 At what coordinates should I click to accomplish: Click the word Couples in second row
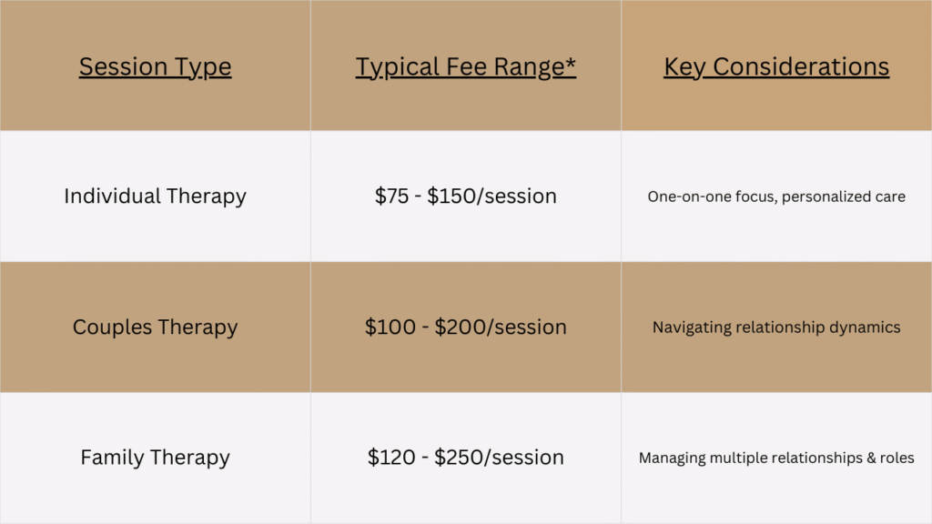point(112,327)
